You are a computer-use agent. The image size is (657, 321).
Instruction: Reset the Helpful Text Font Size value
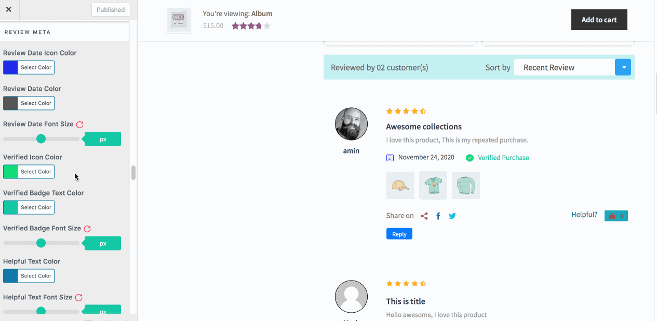point(78,297)
